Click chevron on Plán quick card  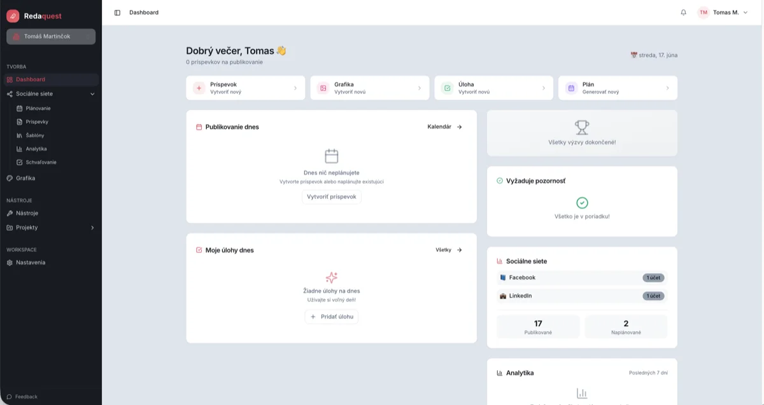click(668, 88)
